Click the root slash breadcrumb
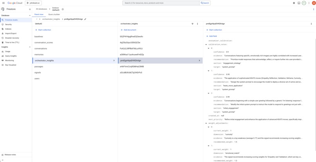Viewport: 316px width, 162px height. click(x=37, y=19)
